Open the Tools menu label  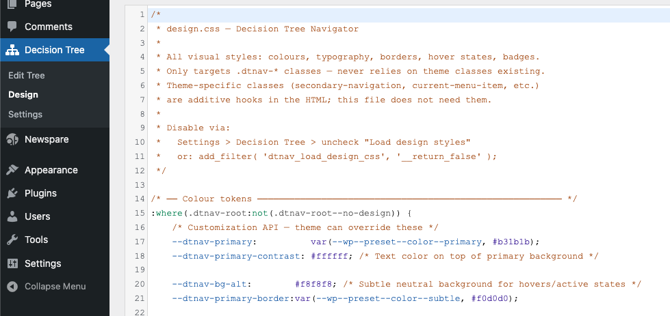36,240
